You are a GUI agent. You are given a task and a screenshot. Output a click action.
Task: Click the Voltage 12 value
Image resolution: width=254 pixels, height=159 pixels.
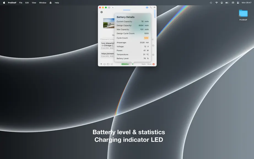(x=145, y=47)
